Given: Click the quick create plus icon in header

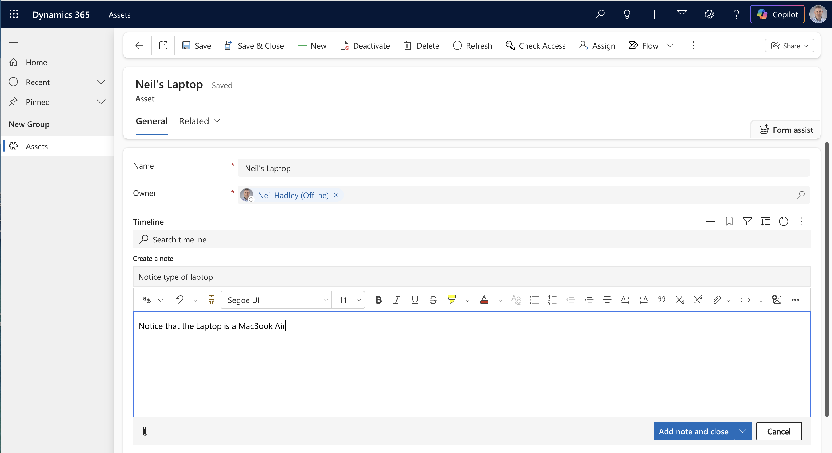Looking at the screenshot, I should (654, 14).
